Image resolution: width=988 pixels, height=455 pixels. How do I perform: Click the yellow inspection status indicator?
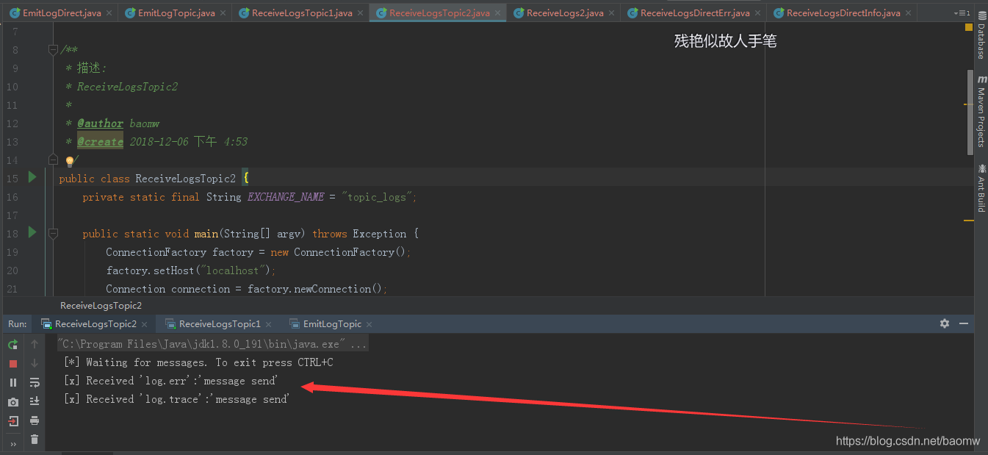tap(969, 27)
